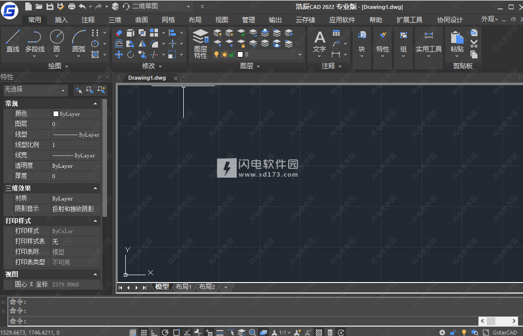The height and width of the screenshot is (336, 523).
Task: Toggle the status bar lock icon
Action: pos(453,333)
